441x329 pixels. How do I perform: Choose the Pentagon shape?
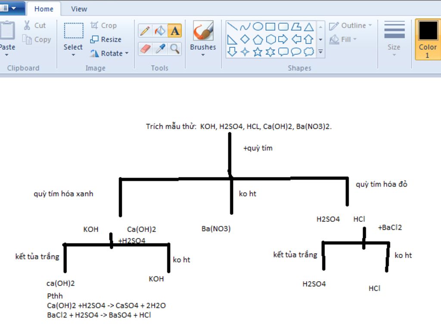(x=258, y=39)
